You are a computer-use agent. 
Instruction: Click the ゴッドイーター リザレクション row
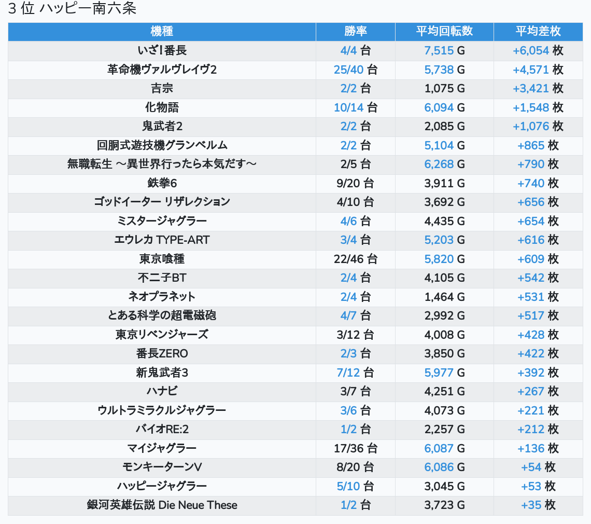pyautogui.click(x=162, y=202)
